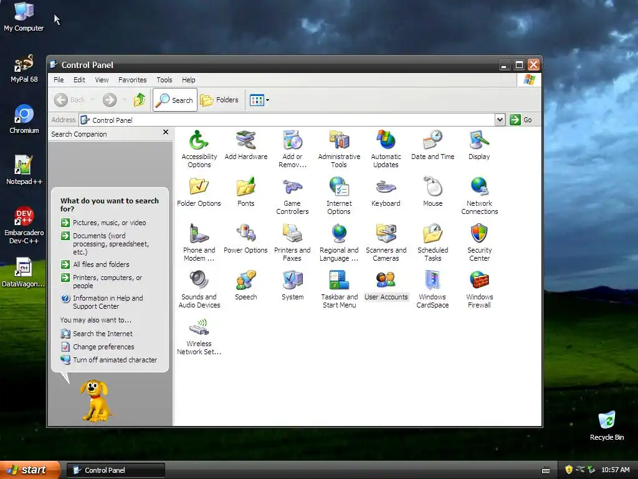Open the Edit menu

pos(79,80)
